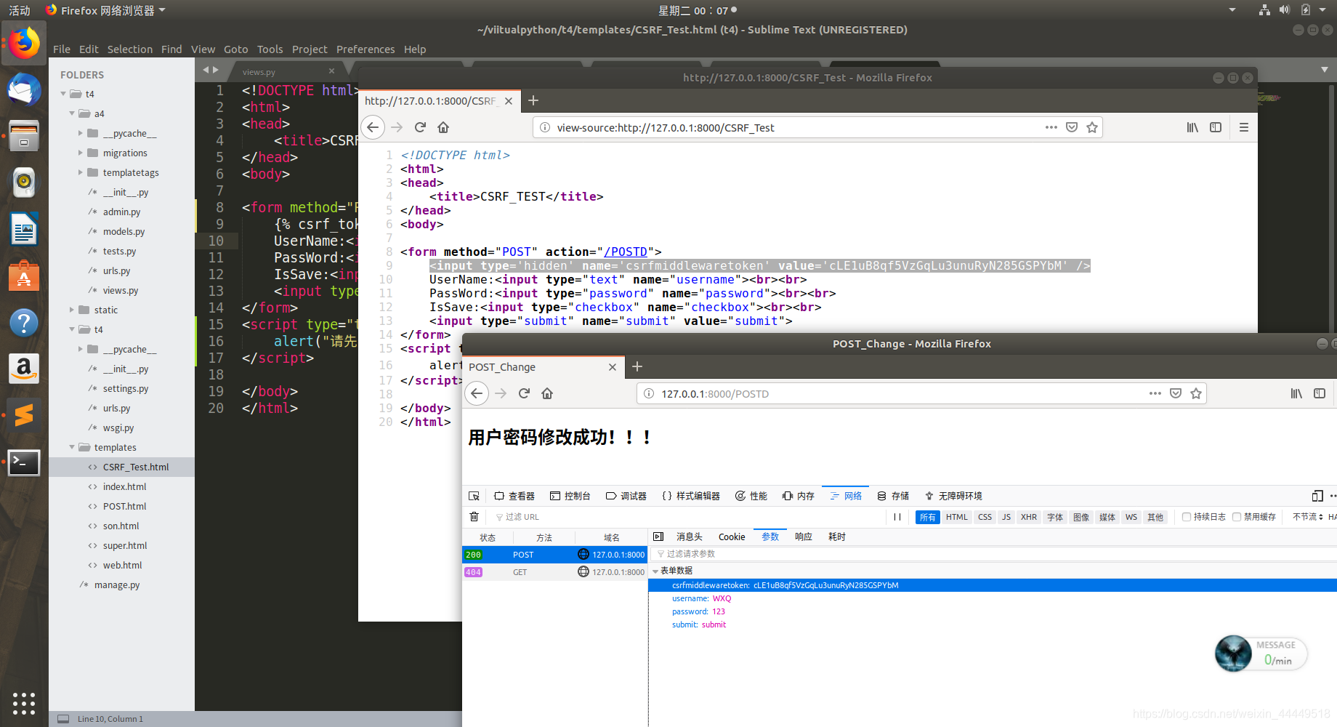Open manage.py from the sidebar
Screen dimensions: 1337x727
click(117, 585)
